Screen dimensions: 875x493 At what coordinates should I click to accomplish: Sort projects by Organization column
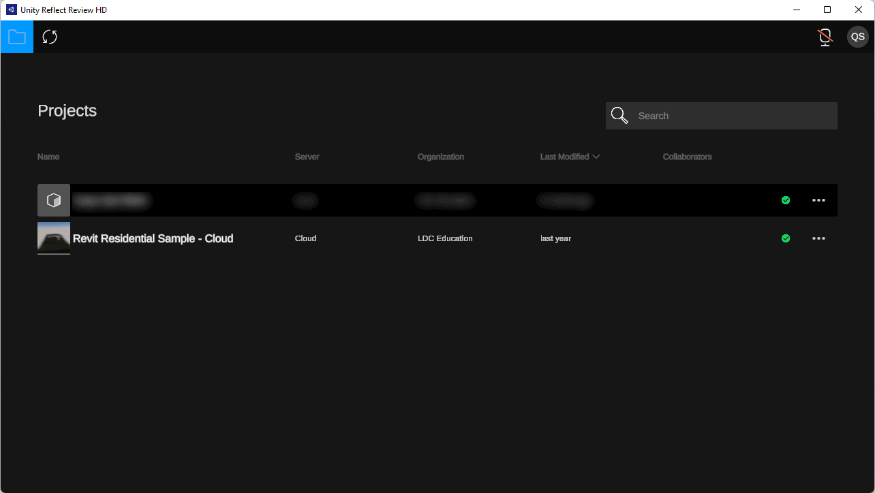pyautogui.click(x=441, y=157)
